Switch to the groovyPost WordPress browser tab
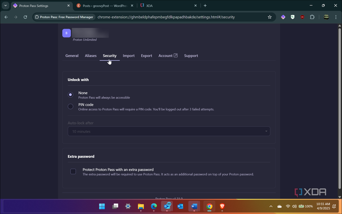Screen dimensions: 342x214 pyautogui.click(x=105, y=6)
